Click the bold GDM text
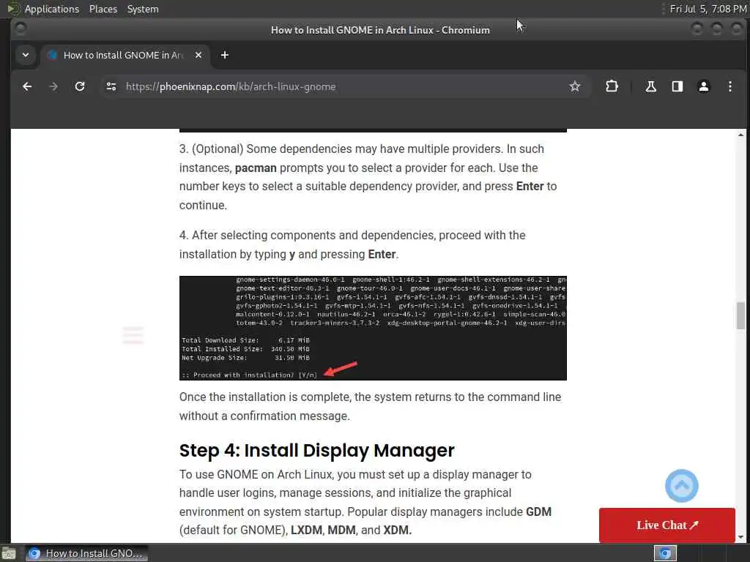This screenshot has width=750, height=562. click(x=538, y=512)
